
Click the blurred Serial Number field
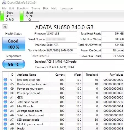[x=61, y=39]
